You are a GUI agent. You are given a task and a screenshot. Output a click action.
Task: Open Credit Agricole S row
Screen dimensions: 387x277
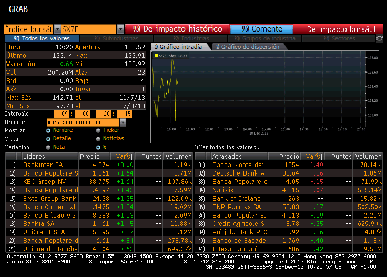click(x=289, y=223)
